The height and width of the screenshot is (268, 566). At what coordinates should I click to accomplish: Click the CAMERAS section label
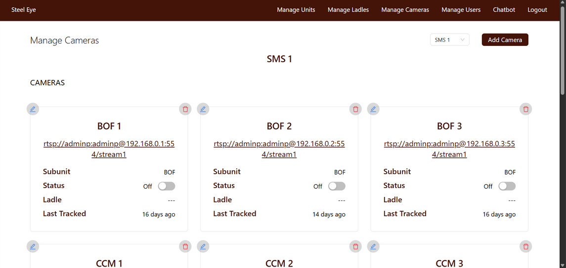[x=47, y=83]
